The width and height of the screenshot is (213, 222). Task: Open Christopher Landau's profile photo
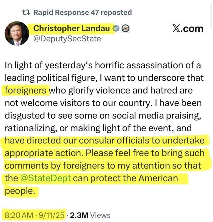(16, 34)
